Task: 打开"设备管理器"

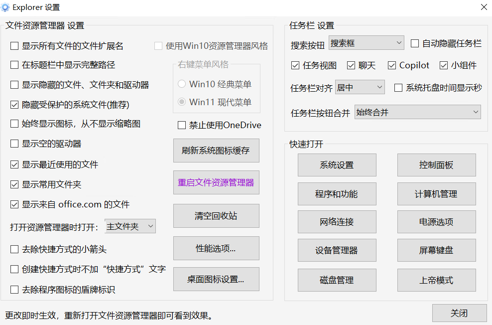Action: click(337, 250)
